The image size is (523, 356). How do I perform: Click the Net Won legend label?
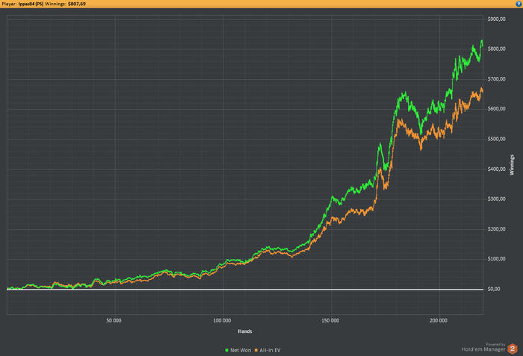coord(241,350)
